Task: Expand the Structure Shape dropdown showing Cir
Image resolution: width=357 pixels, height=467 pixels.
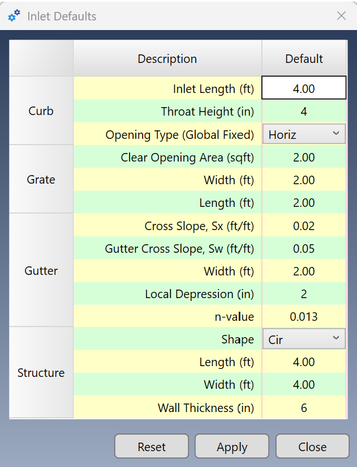Action: pyautogui.click(x=304, y=339)
